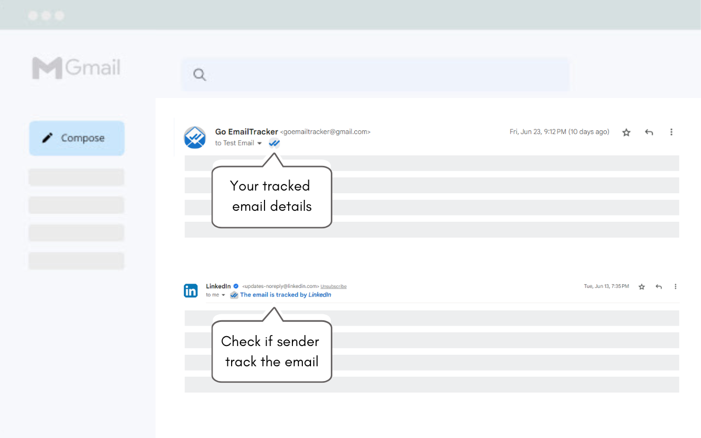701x438 pixels.
Task: Click the reply arrow on the LinkedIn email
Action: [x=659, y=286]
